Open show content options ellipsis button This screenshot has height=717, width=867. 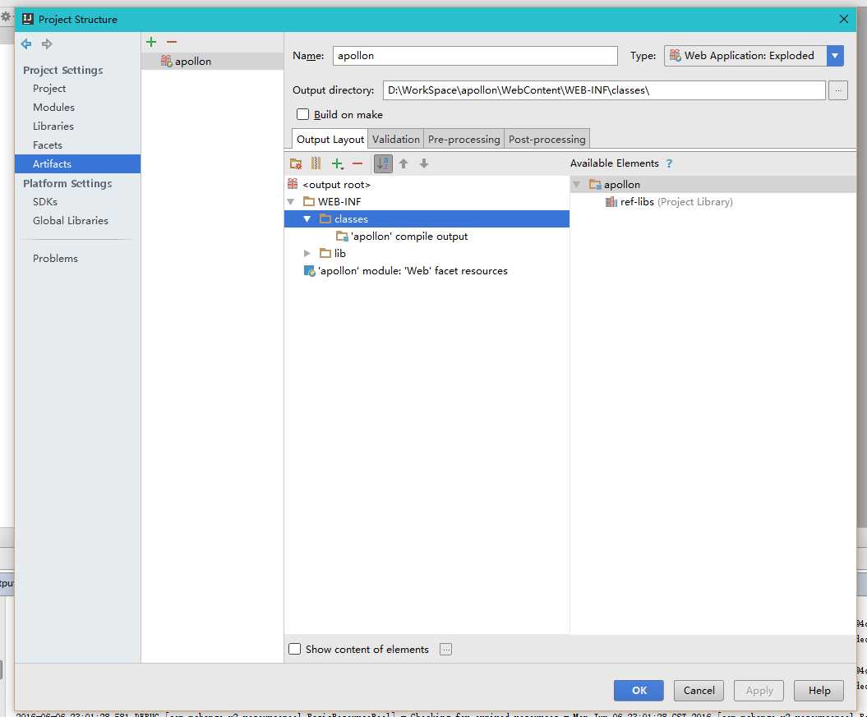click(x=445, y=649)
